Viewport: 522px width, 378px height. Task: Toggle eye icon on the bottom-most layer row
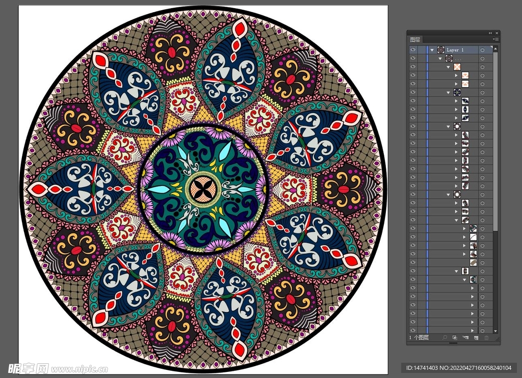[413, 330]
